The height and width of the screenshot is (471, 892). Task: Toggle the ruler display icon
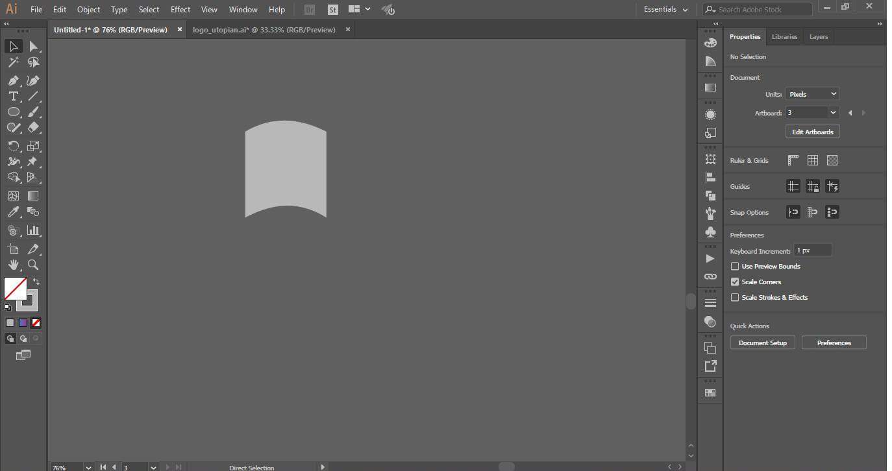point(793,160)
